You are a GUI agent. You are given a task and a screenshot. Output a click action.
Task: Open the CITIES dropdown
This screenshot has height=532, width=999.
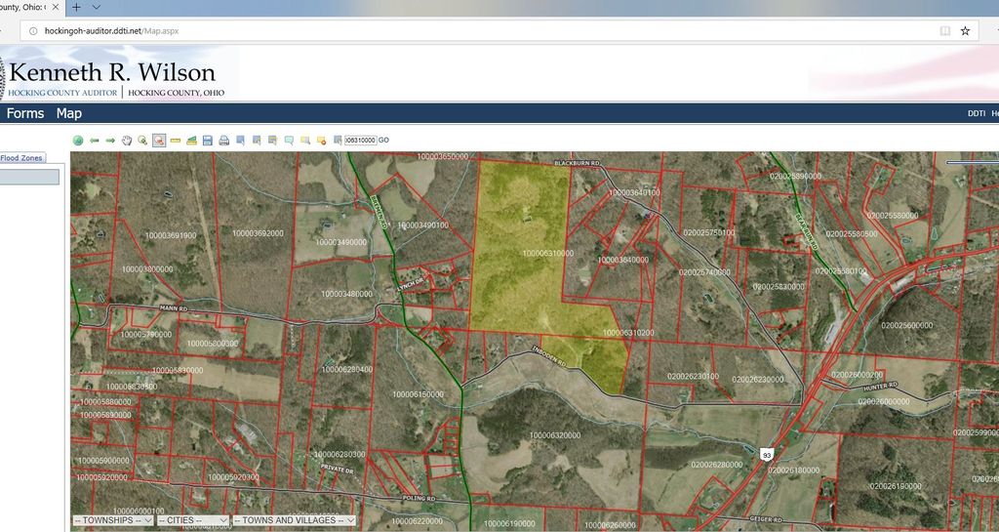pos(193,521)
